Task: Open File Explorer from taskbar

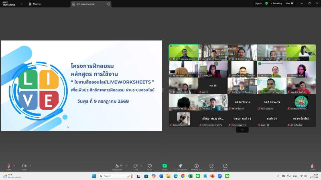Action: pyautogui.click(x=168, y=176)
